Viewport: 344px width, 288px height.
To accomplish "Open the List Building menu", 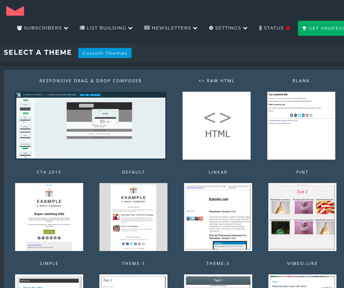I will point(106,28).
